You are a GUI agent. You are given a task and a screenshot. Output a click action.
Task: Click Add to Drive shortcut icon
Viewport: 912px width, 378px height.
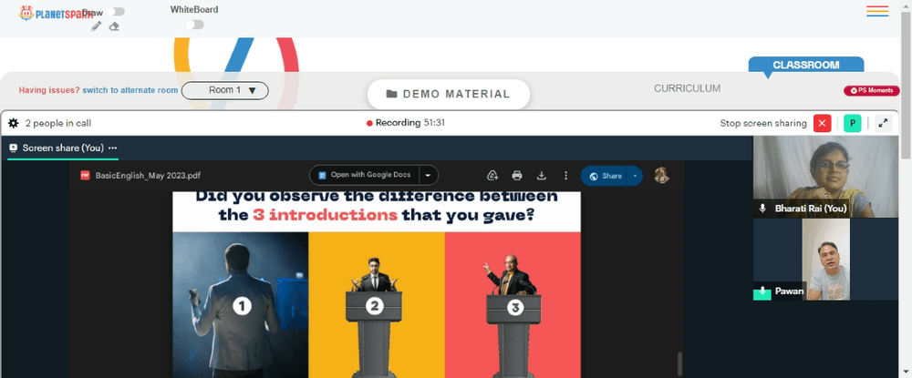492,176
